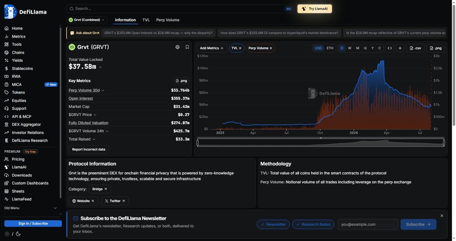This screenshot has height=241, width=456.
Task: Expand the Old Menu section
Action: coord(31,208)
